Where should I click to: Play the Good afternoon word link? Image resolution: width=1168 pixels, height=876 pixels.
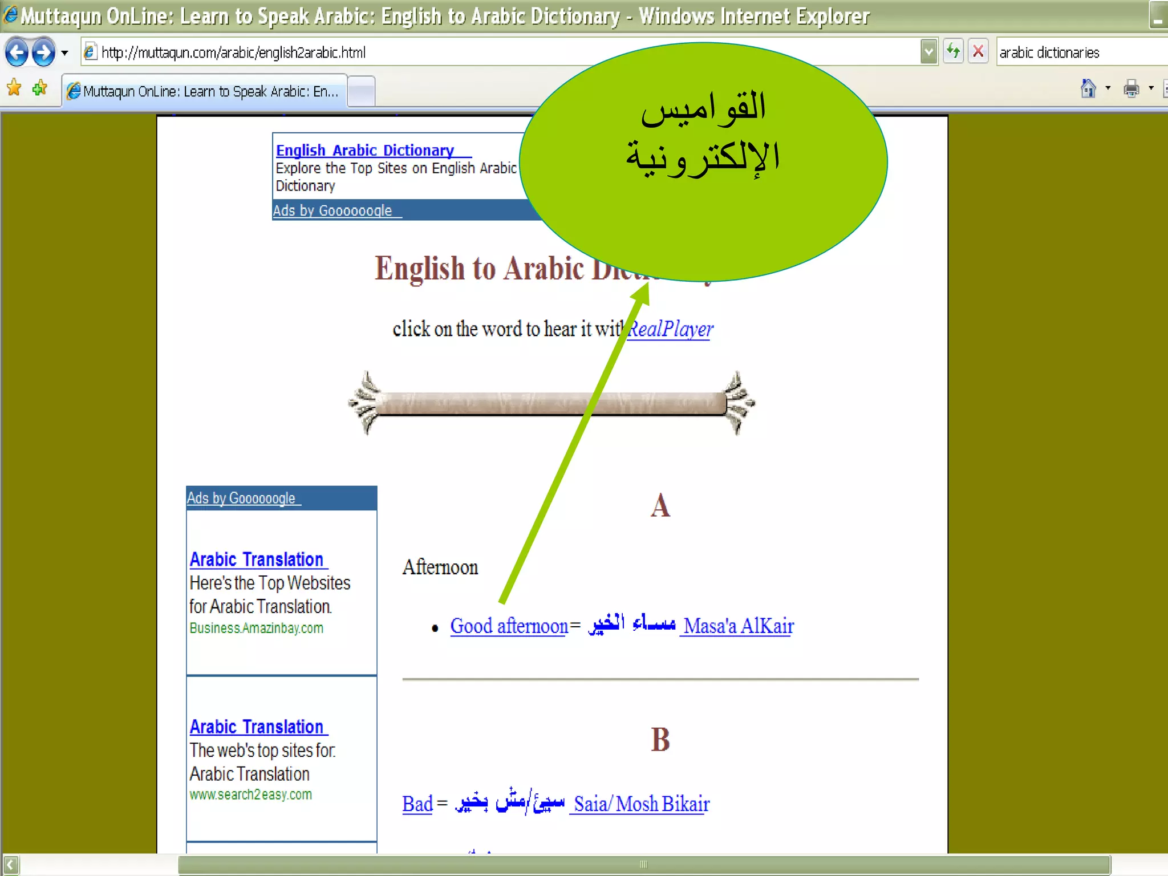point(509,626)
